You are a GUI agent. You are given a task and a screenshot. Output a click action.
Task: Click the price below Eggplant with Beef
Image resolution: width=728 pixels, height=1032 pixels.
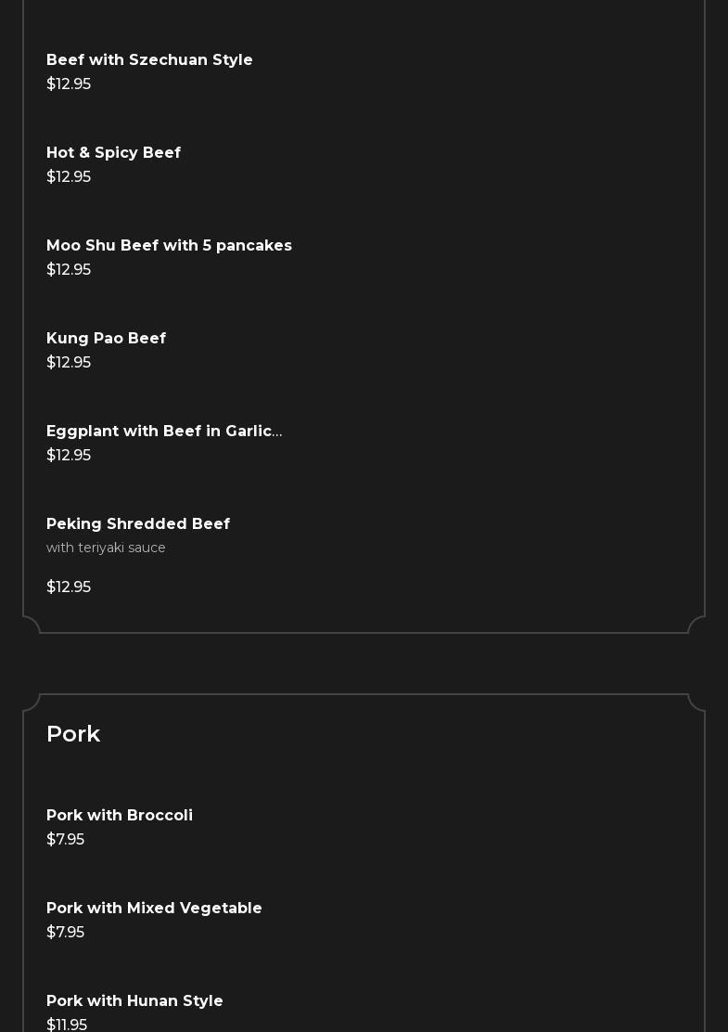69,455
